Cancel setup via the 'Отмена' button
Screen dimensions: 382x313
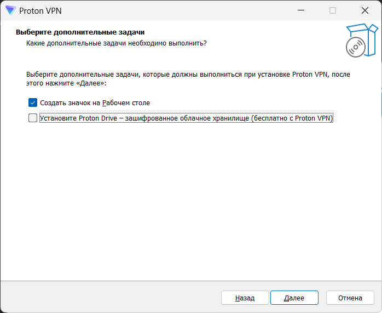[350, 298]
